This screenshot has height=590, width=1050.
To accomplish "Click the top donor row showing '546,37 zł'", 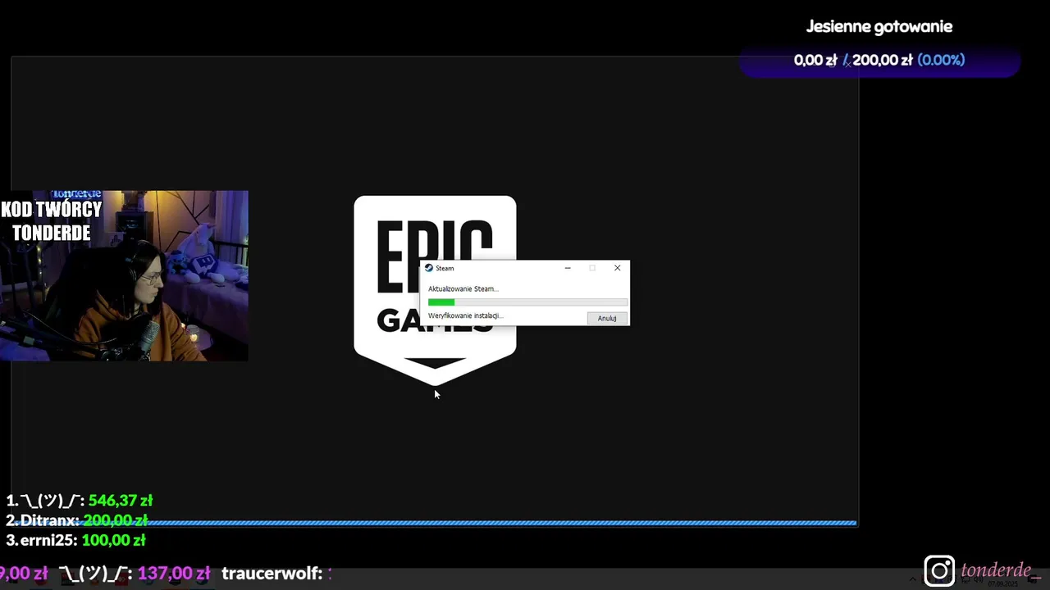I will 80,500.
